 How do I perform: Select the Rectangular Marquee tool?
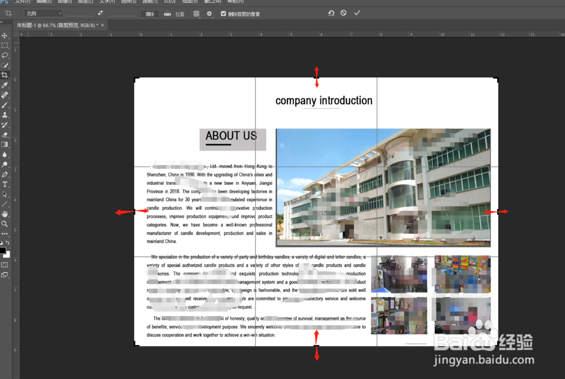point(5,45)
